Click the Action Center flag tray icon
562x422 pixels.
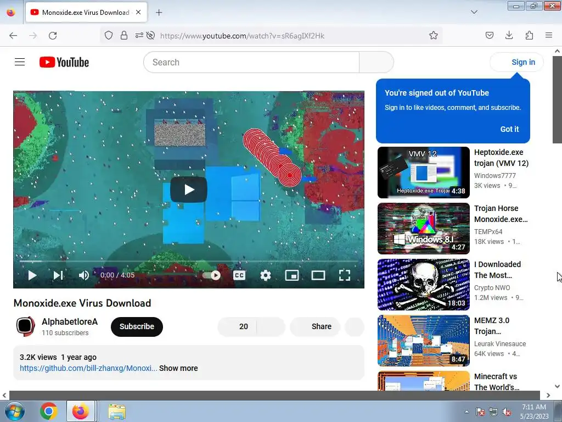tap(480, 412)
